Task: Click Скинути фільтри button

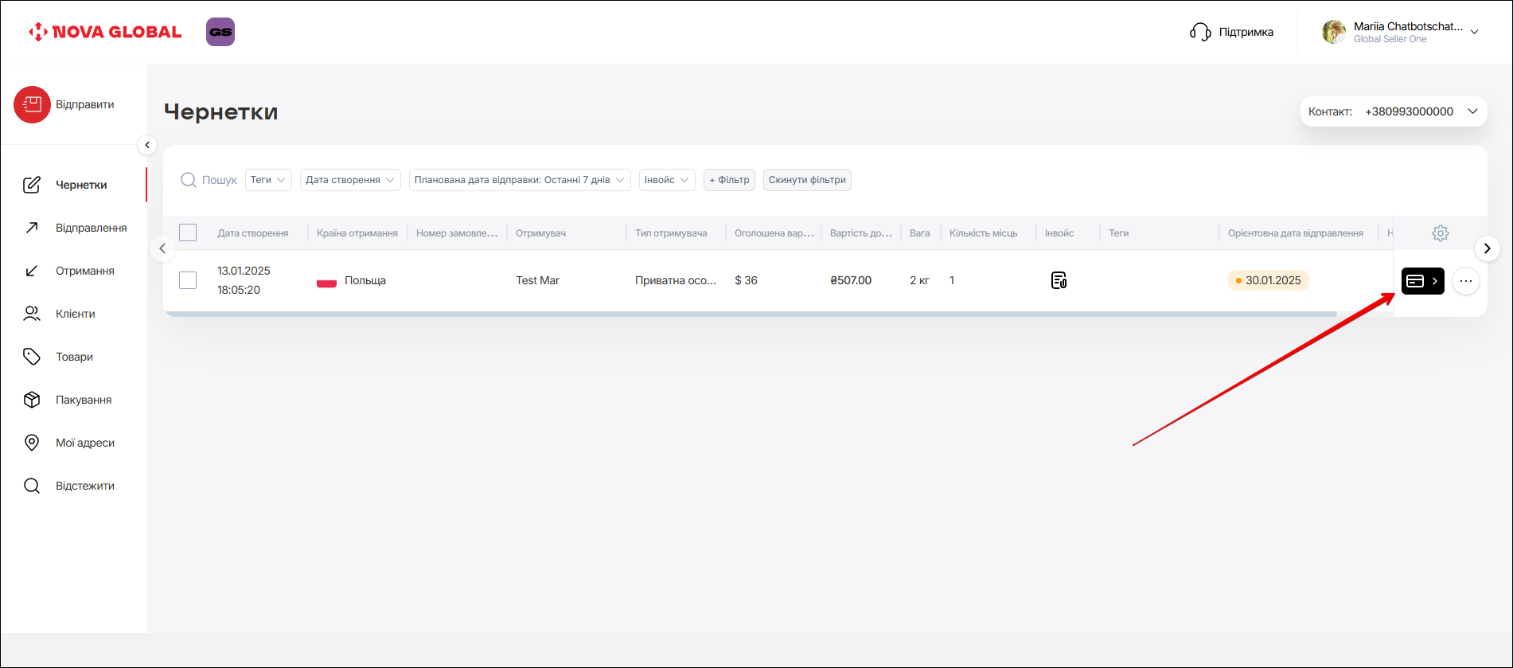Action: (807, 180)
